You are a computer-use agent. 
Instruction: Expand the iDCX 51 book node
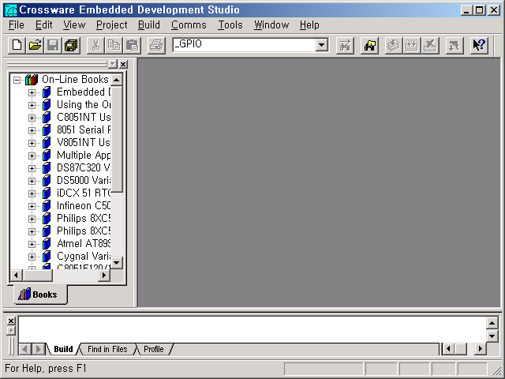click(32, 193)
